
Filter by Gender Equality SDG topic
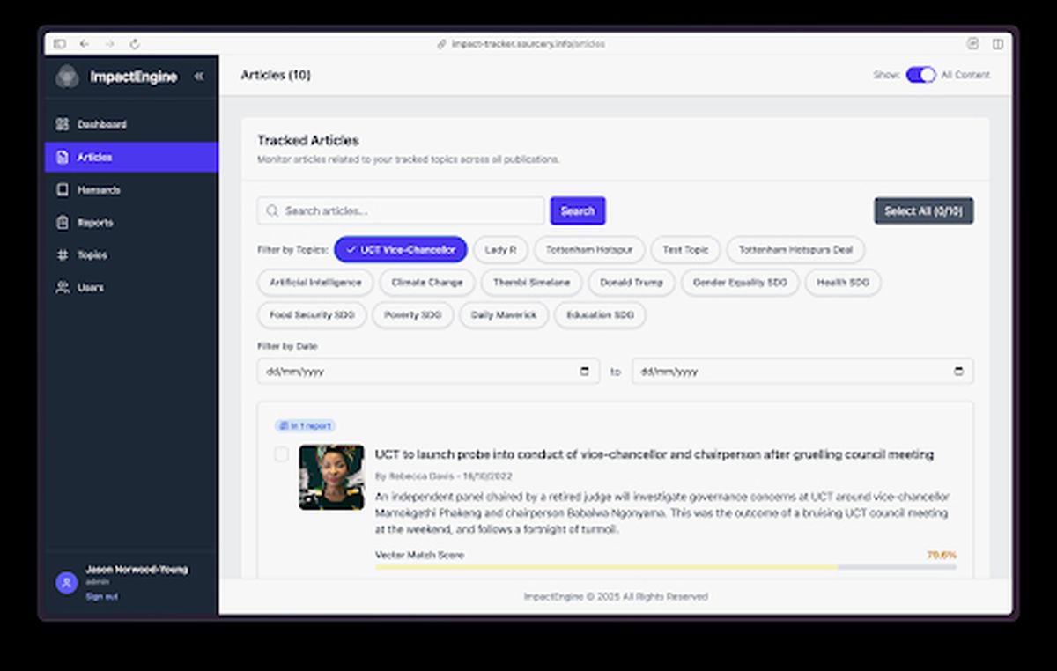point(740,283)
